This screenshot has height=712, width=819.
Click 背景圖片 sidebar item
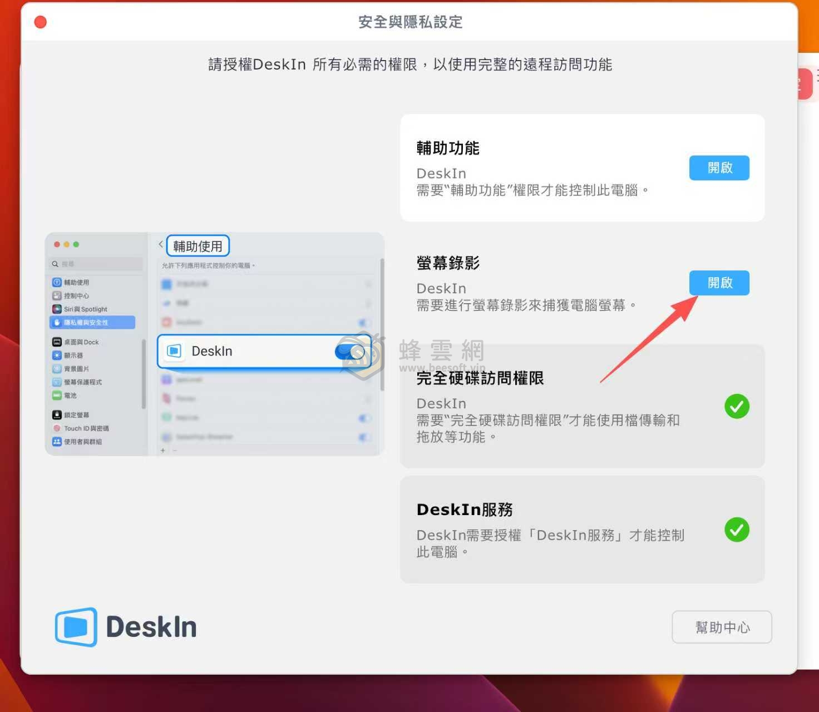tap(71, 369)
